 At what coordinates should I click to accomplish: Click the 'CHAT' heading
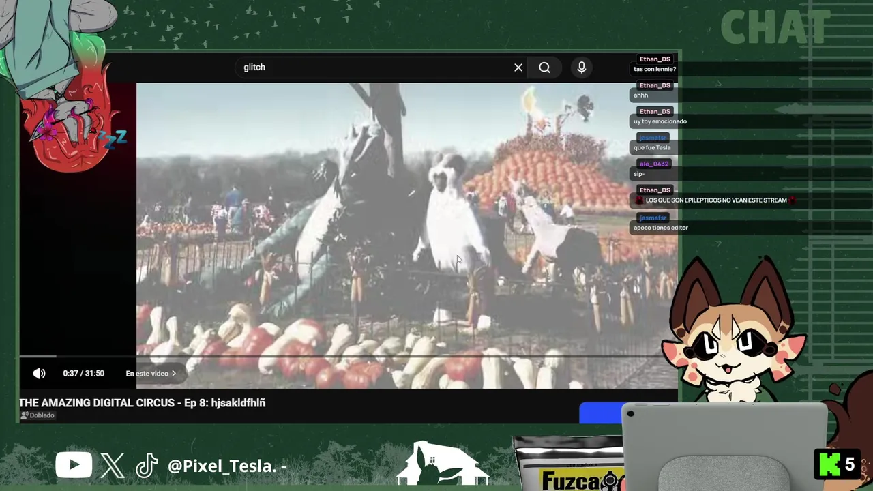[x=775, y=28]
